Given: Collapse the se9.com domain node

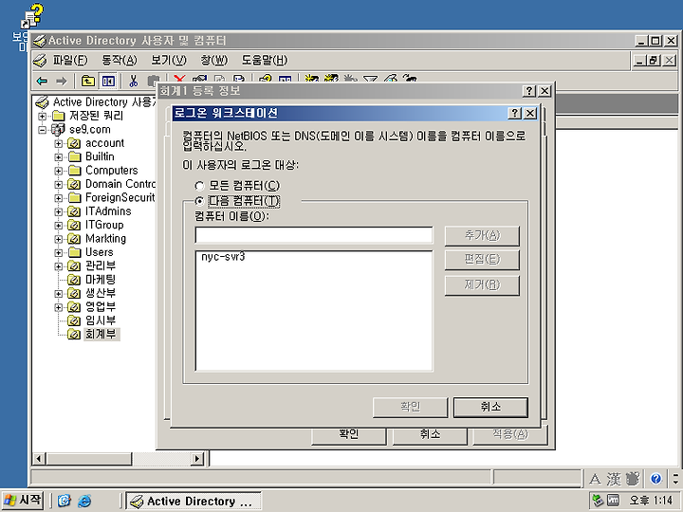Looking at the screenshot, I should [x=43, y=130].
